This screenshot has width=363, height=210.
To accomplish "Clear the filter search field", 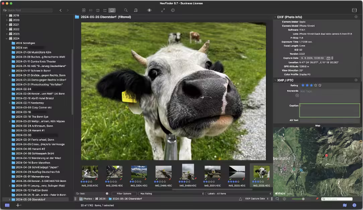I will [107, 194].
